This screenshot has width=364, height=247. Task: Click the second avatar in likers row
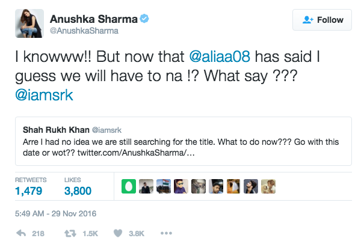pos(145,186)
